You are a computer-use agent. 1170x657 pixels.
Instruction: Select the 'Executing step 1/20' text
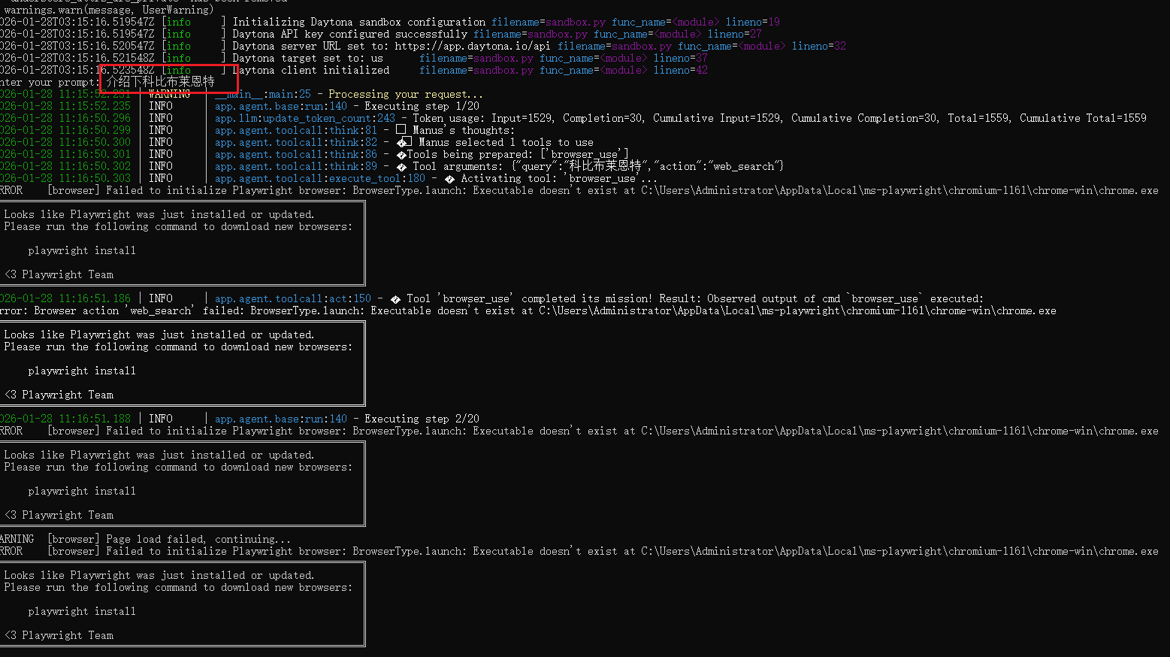[422, 106]
